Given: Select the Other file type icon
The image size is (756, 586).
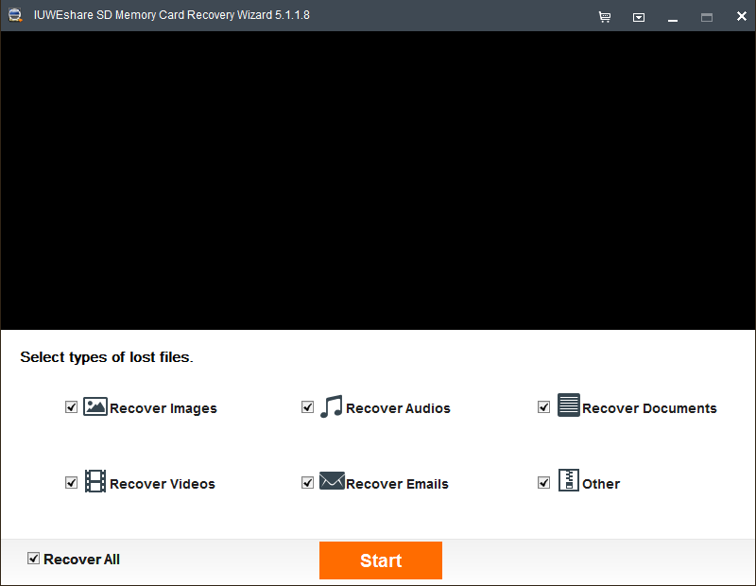Looking at the screenshot, I should (568, 481).
